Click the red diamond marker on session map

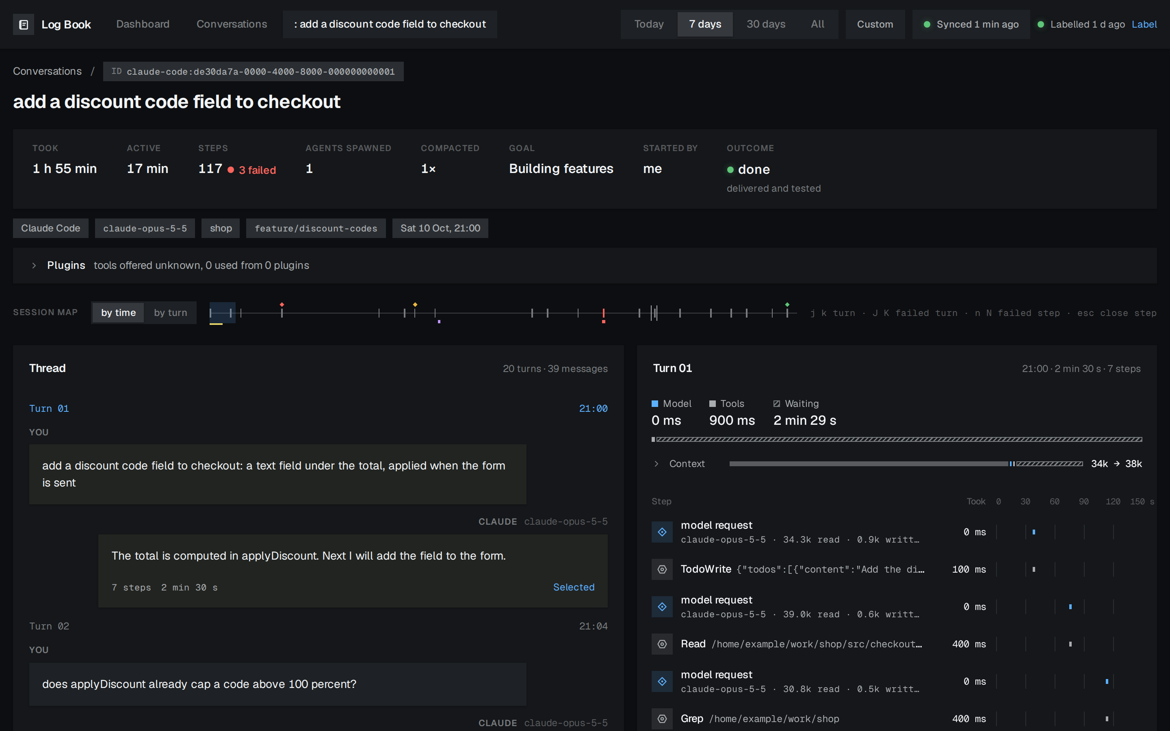point(282,305)
